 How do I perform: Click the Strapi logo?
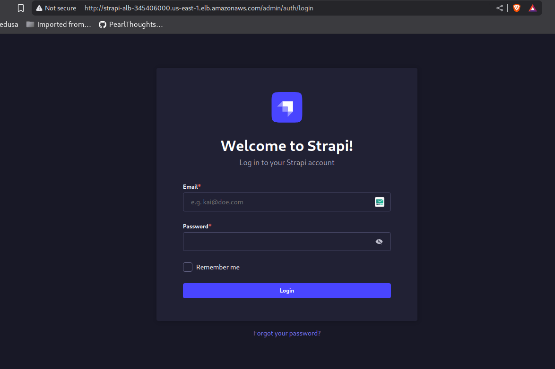tap(286, 108)
